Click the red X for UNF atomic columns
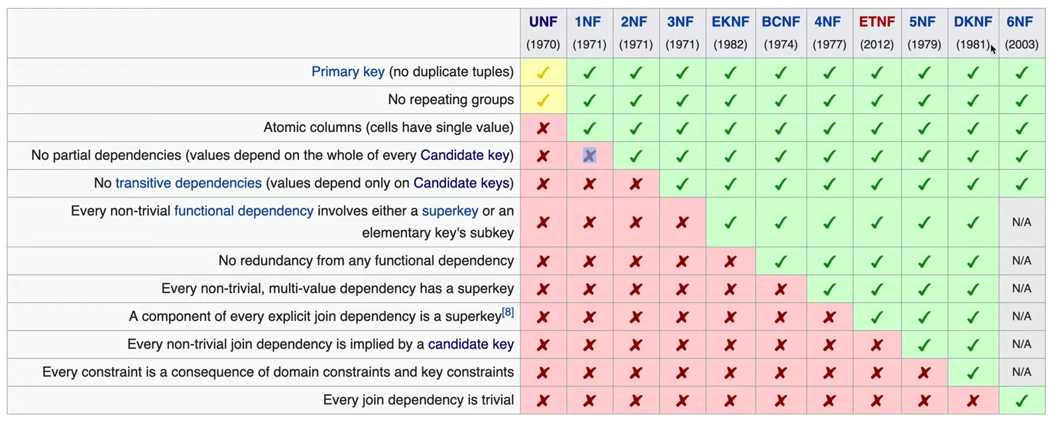The image size is (1056, 425). point(543,128)
